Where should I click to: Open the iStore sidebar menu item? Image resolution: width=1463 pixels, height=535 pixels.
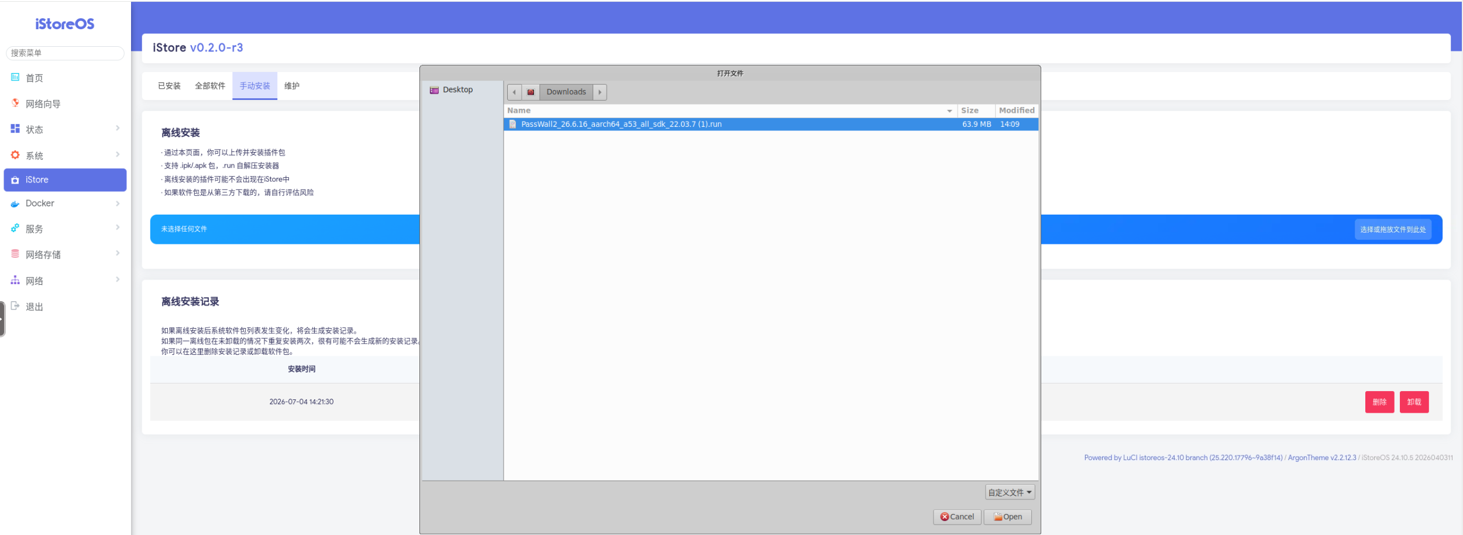[x=65, y=180]
